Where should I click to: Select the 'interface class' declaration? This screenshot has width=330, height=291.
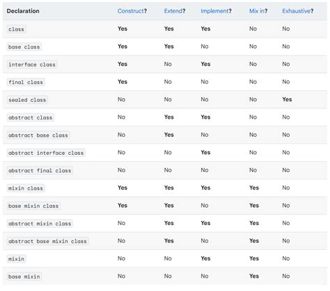[x=32, y=65]
